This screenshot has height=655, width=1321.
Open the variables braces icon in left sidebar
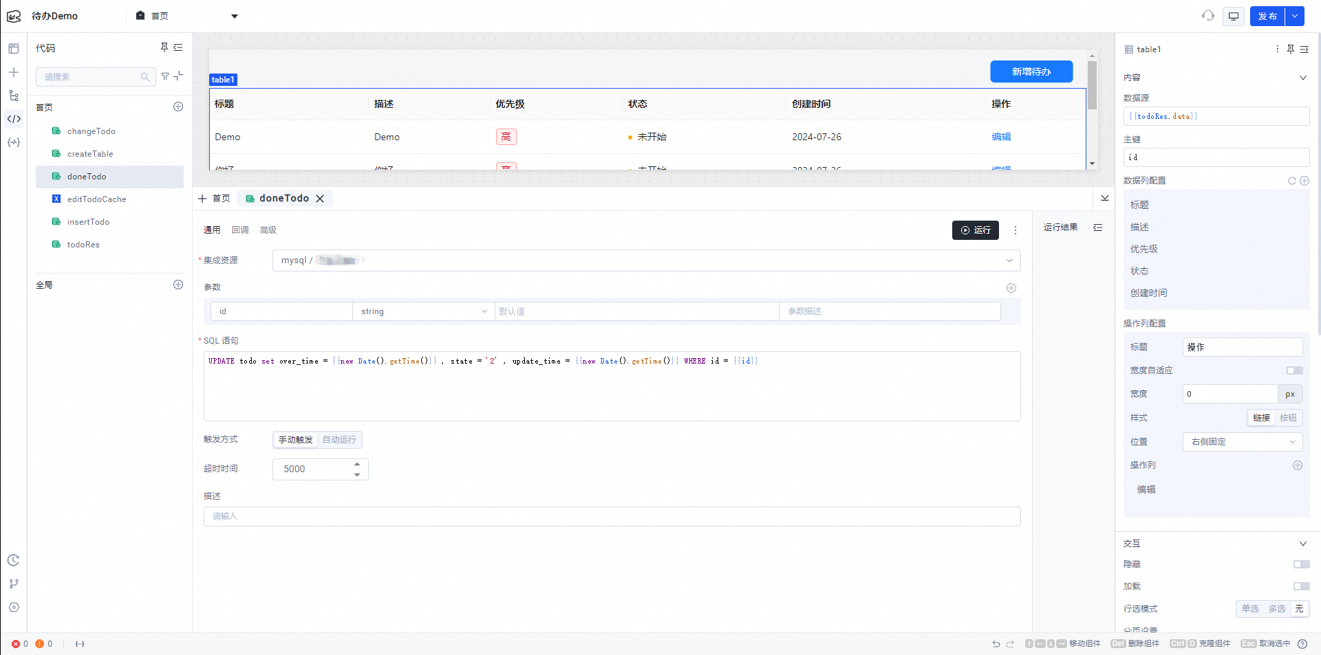[14, 142]
